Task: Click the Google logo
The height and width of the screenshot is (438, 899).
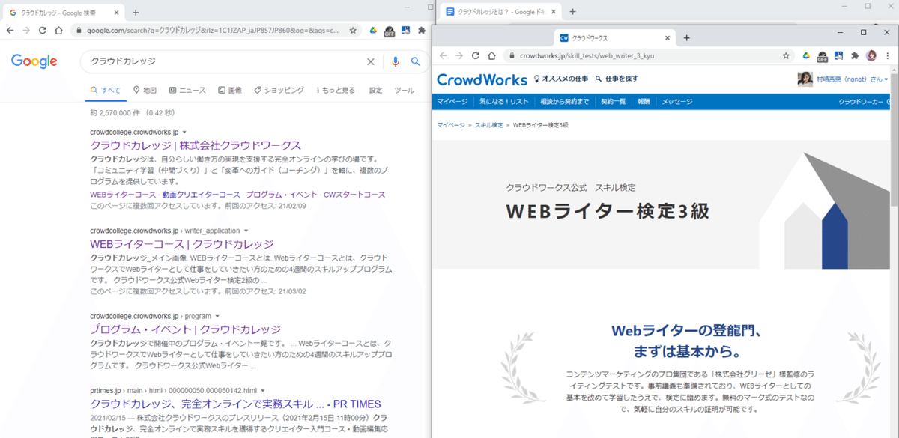Action: coord(34,62)
